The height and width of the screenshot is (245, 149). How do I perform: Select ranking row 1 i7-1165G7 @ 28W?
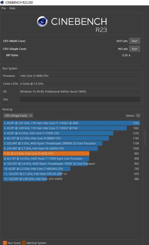point(72,123)
